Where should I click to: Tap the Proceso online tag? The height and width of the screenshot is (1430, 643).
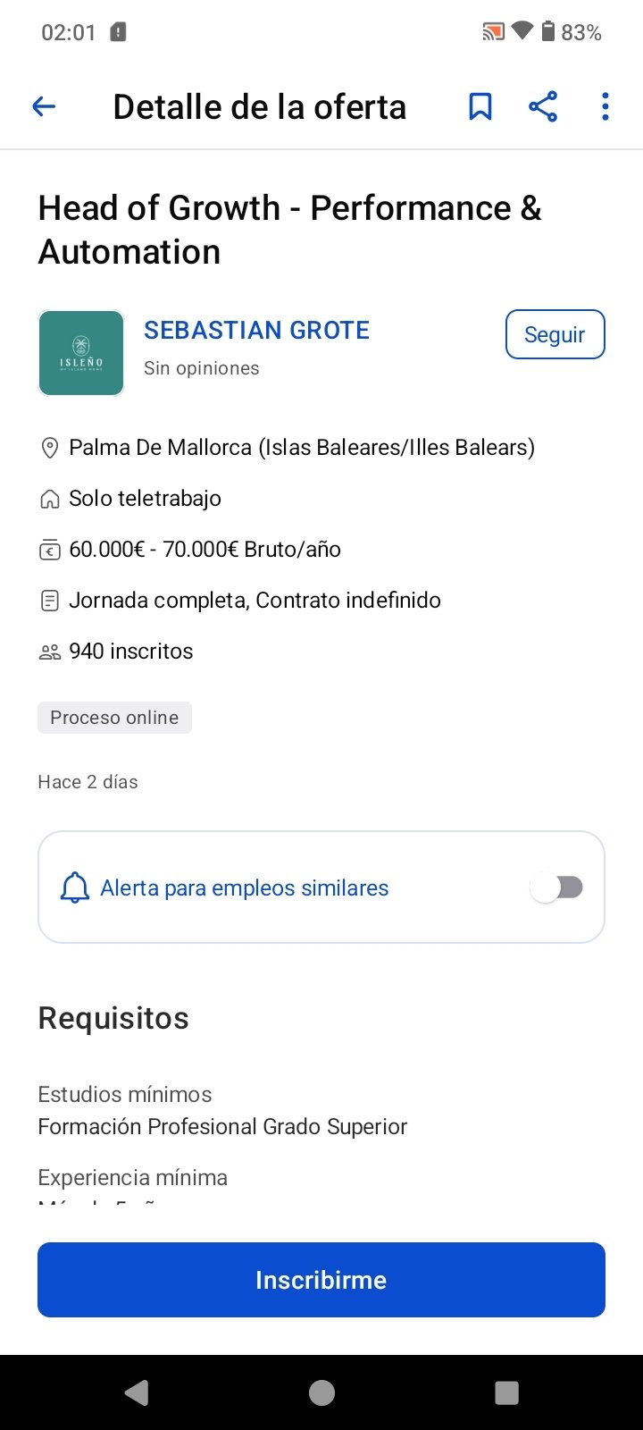(x=114, y=718)
